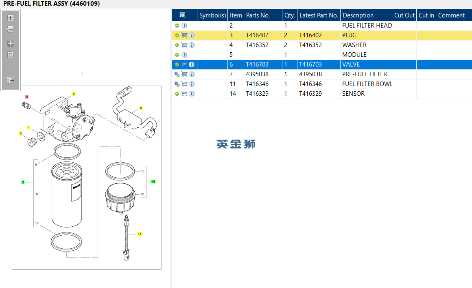Sort by the Symbol(s) column header
The width and height of the screenshot is (472, 288).
tap(212, 15)
